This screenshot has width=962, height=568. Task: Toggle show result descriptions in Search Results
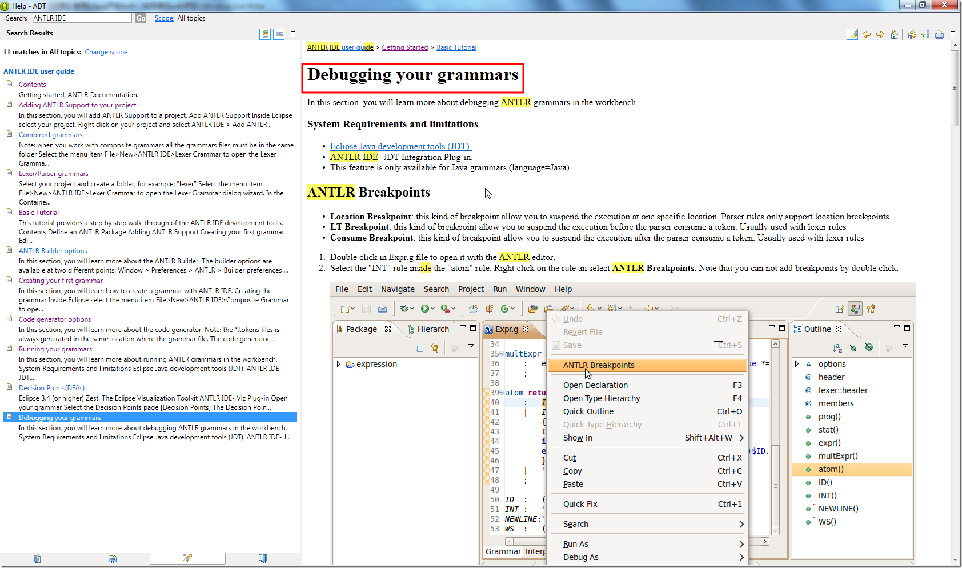[279, 34]
